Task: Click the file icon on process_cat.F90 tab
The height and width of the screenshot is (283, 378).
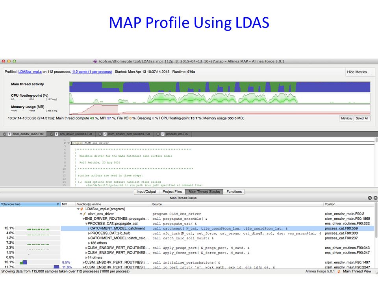Action: (x=163, y=134)
